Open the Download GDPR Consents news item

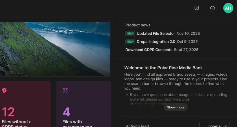point(149,50)
